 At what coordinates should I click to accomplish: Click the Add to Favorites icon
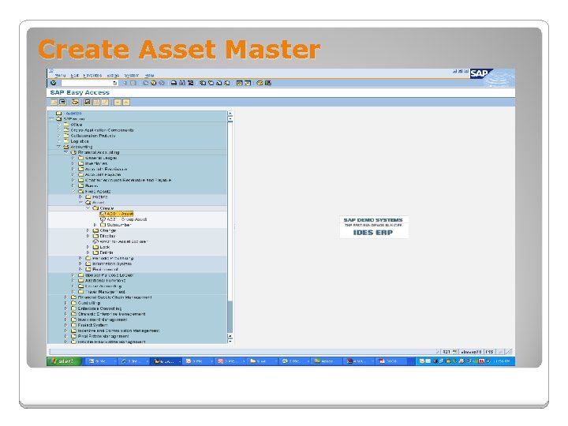coord(88,102)
